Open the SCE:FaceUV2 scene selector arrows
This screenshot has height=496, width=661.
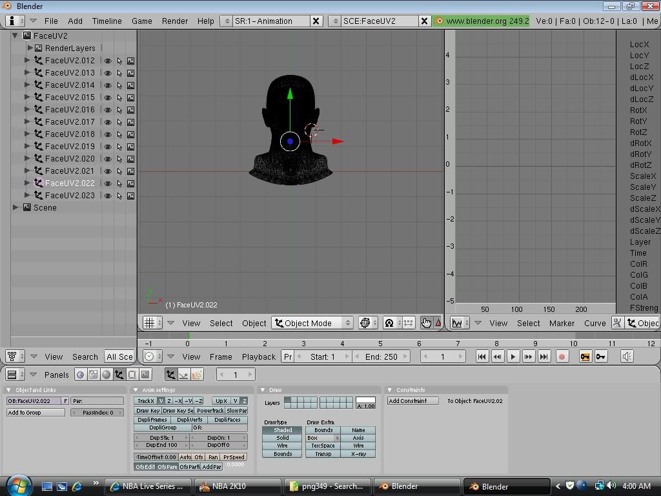335,21
